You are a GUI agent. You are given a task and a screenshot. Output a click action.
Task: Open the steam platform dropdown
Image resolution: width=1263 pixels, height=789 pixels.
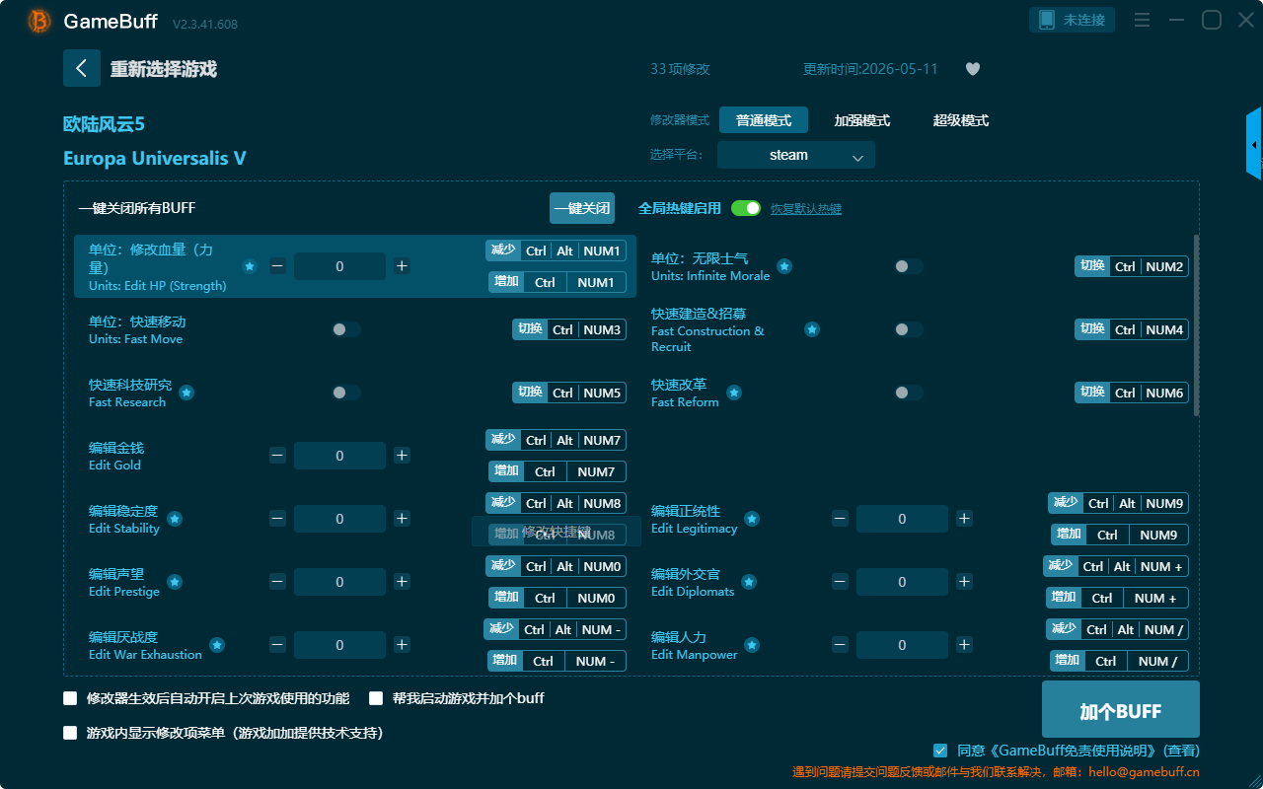[796, 155]
